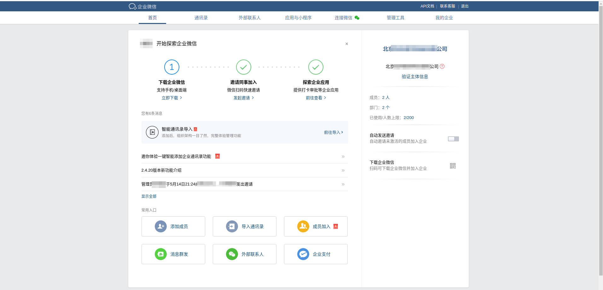This screenshot has width=603, height=290.
Task: Open the 管理工具 tab
Action: tap(396, 18)
